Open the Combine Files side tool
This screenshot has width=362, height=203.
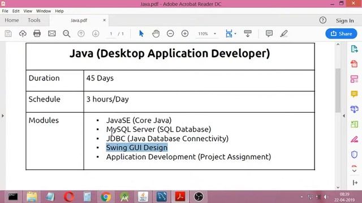354,109
